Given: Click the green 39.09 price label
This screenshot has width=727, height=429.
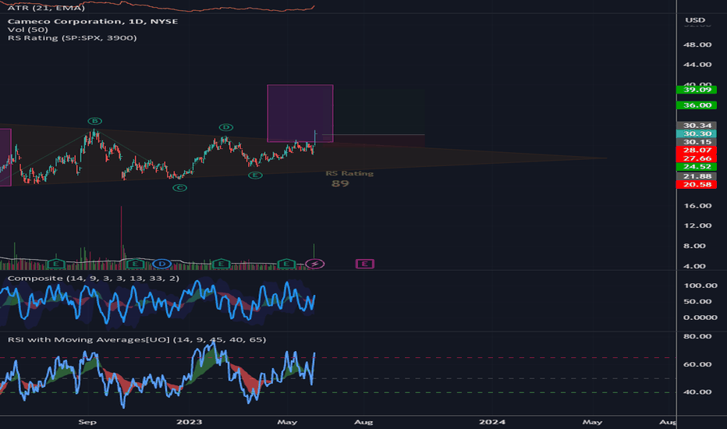Looking at the screenshot, I should [697, 90].
